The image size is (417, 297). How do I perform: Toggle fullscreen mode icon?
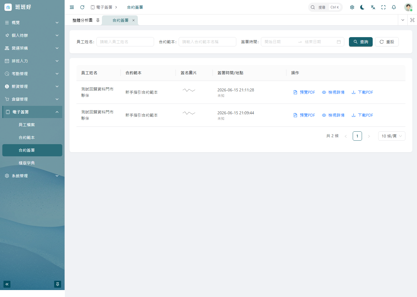pyautogui.click(x=383, y=7)
